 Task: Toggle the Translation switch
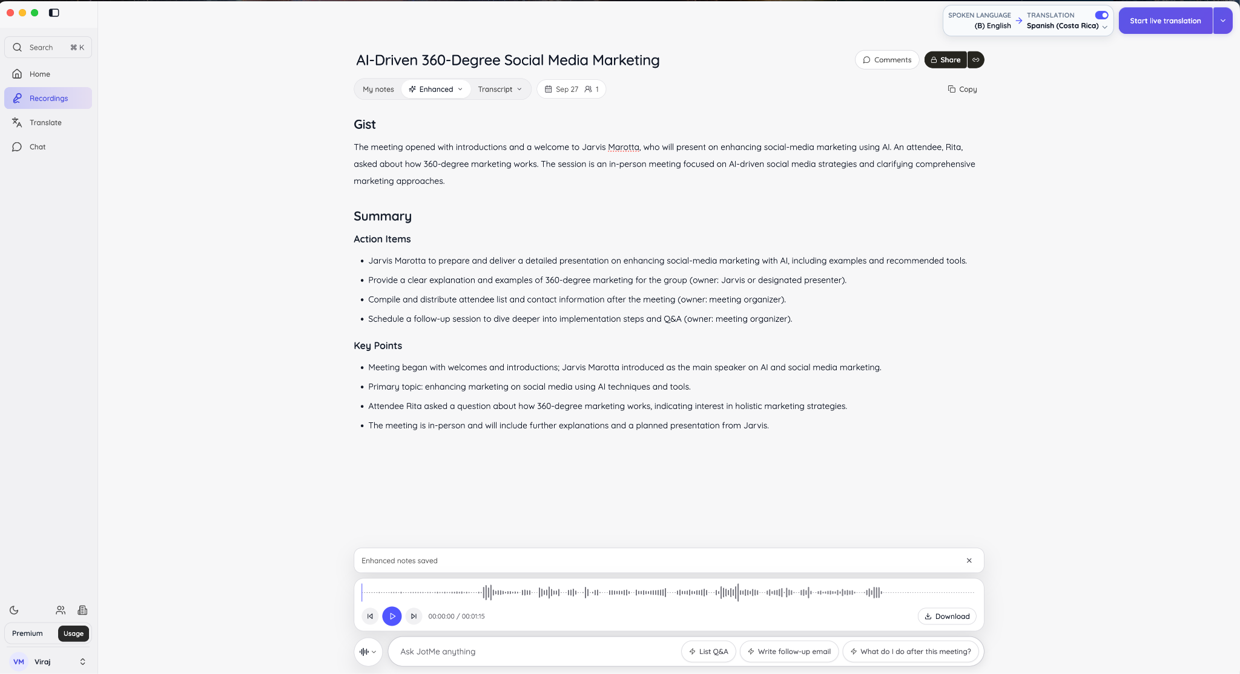point(1101,15)
